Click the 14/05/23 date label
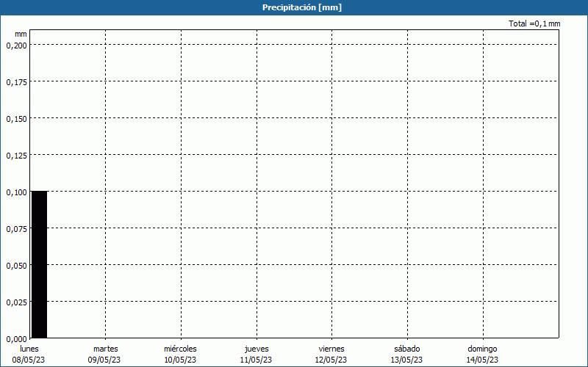The image size is (588, 367). pos(482,360)
